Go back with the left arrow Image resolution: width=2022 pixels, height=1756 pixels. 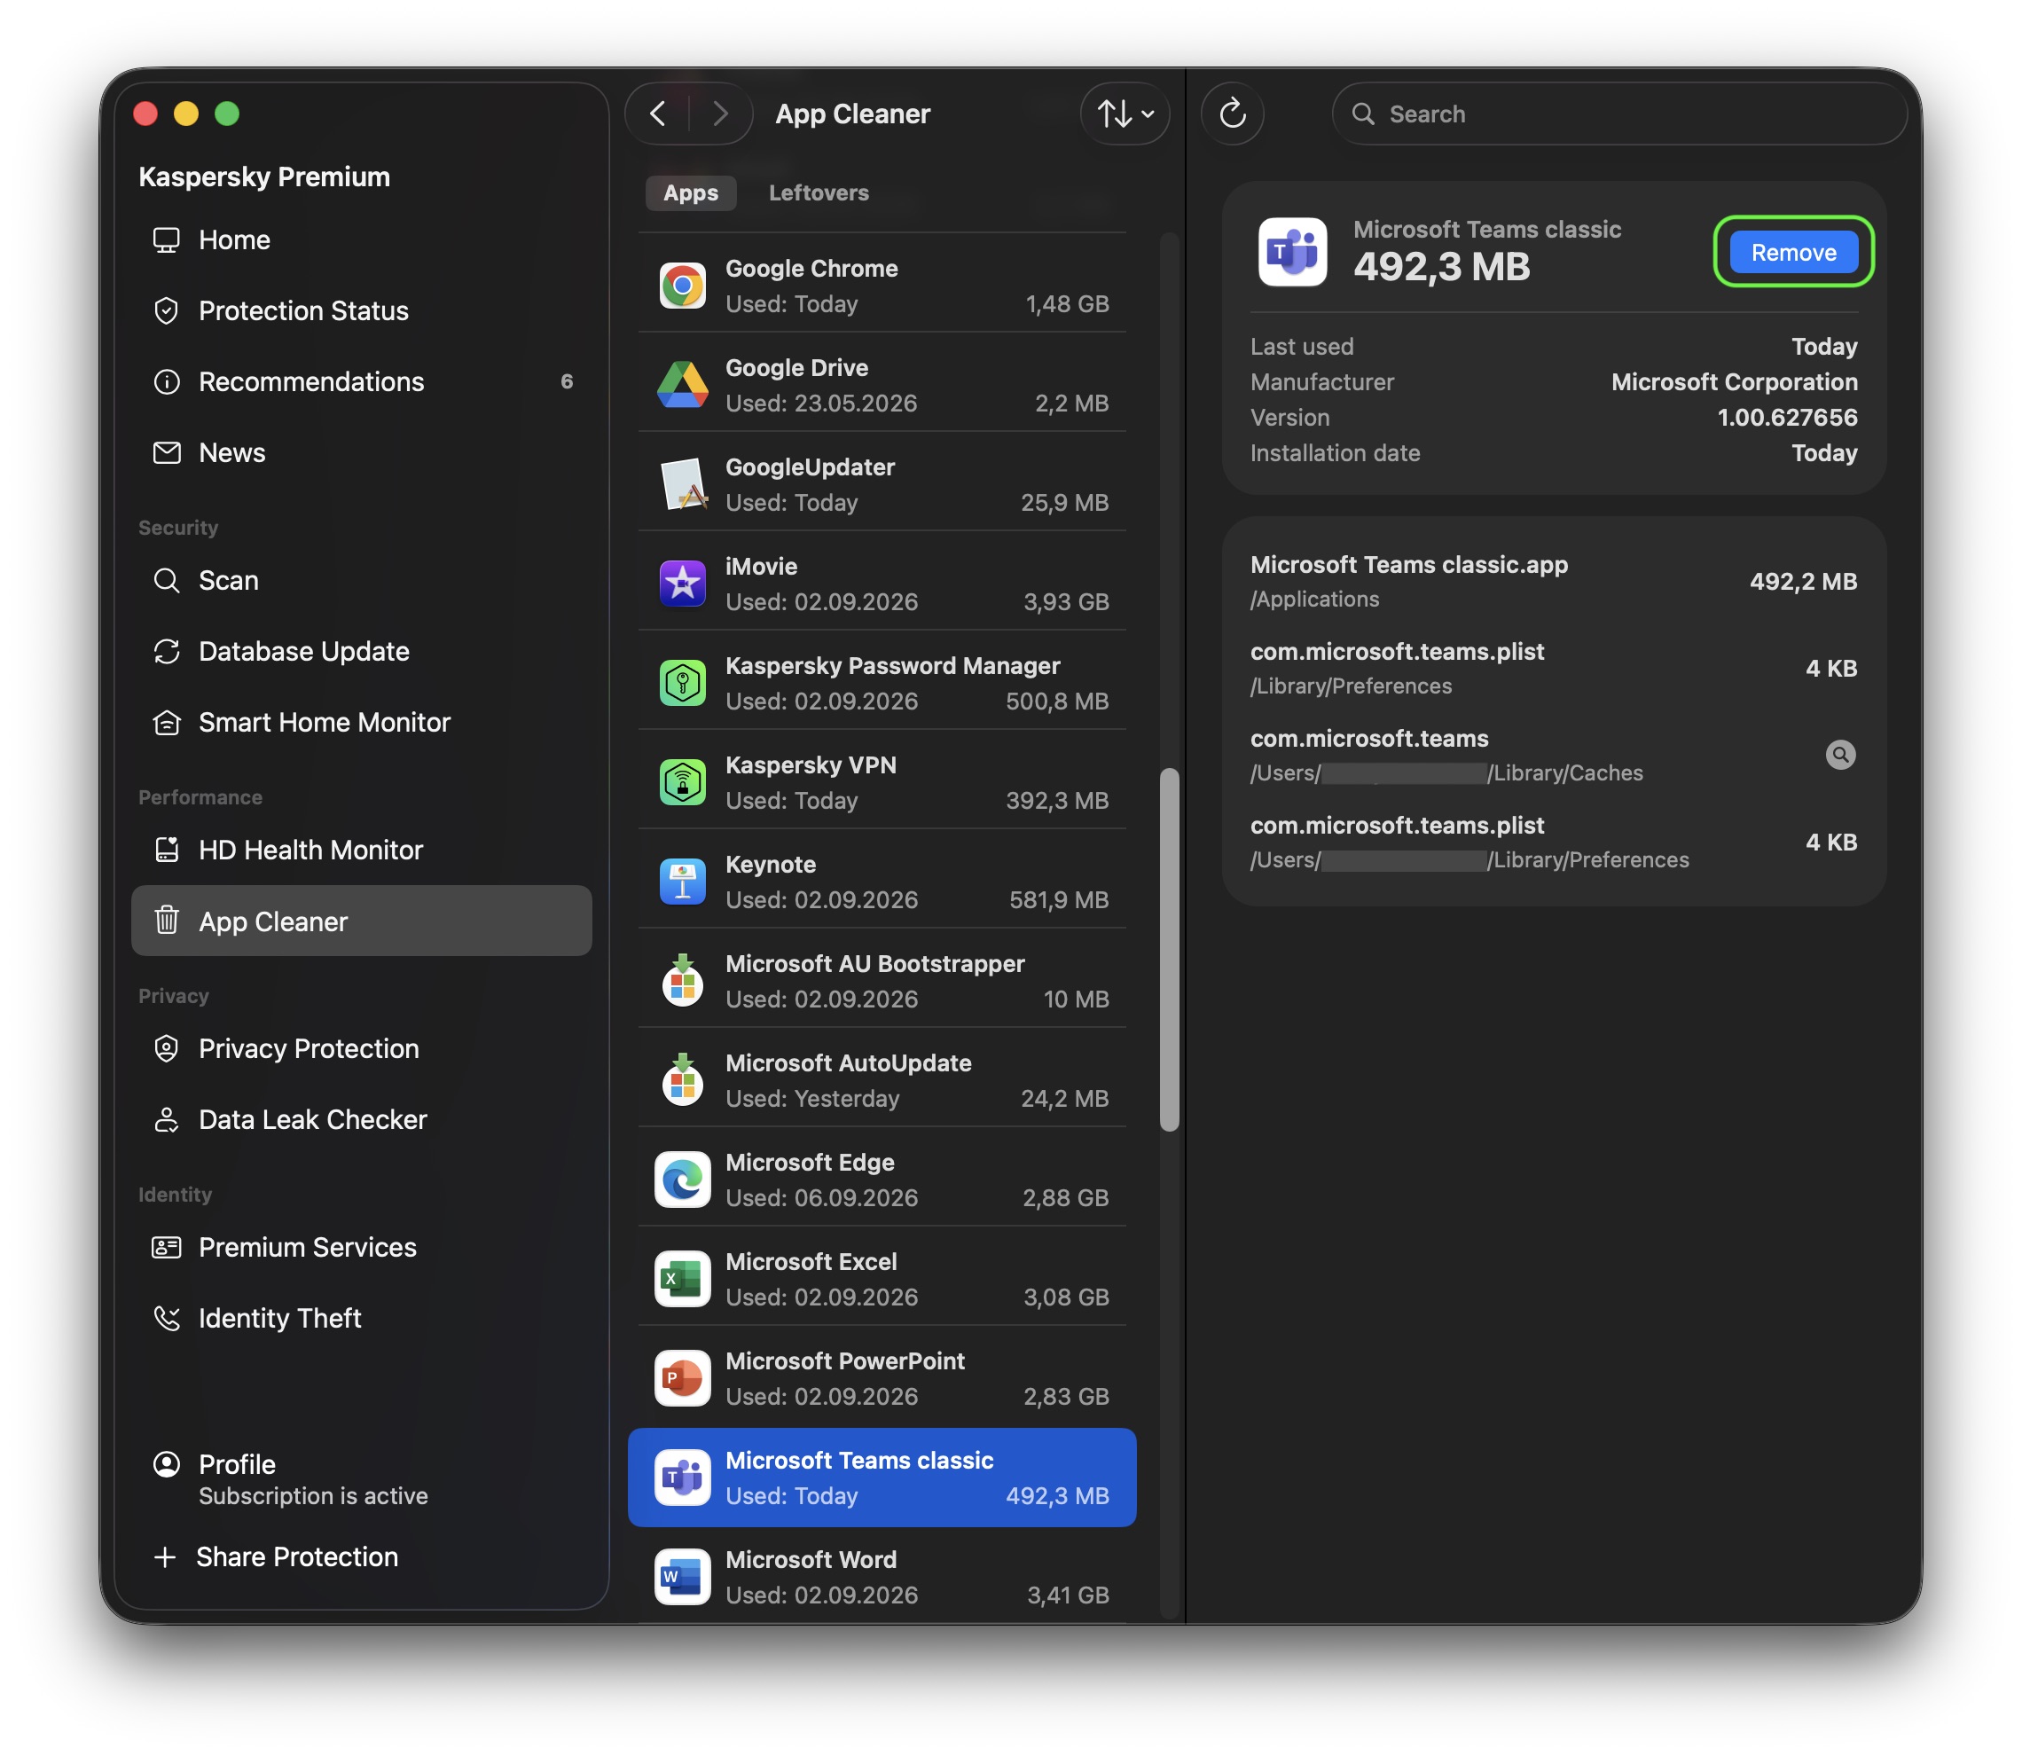[x=658, y=114]
